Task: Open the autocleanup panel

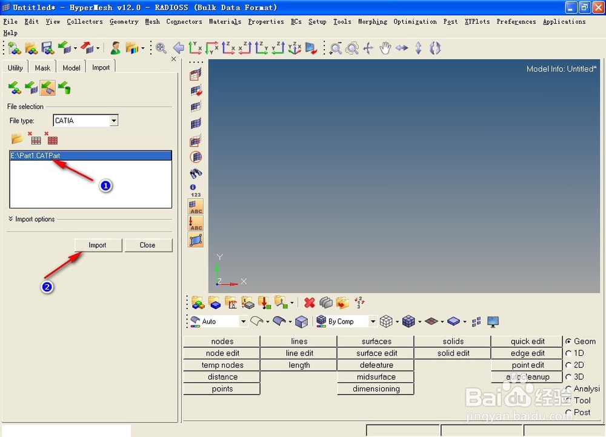Action: 528,377
